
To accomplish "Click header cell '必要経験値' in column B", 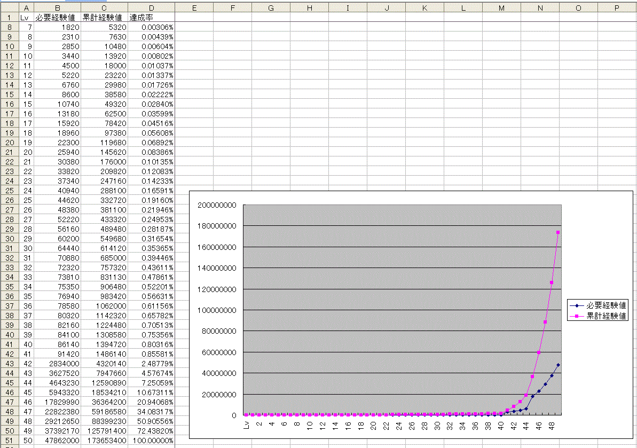I will tap(57, 18).
